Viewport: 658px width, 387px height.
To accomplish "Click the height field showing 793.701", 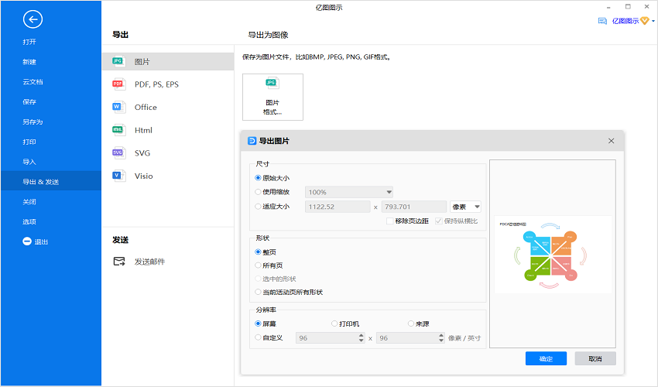I will (414, 207).
